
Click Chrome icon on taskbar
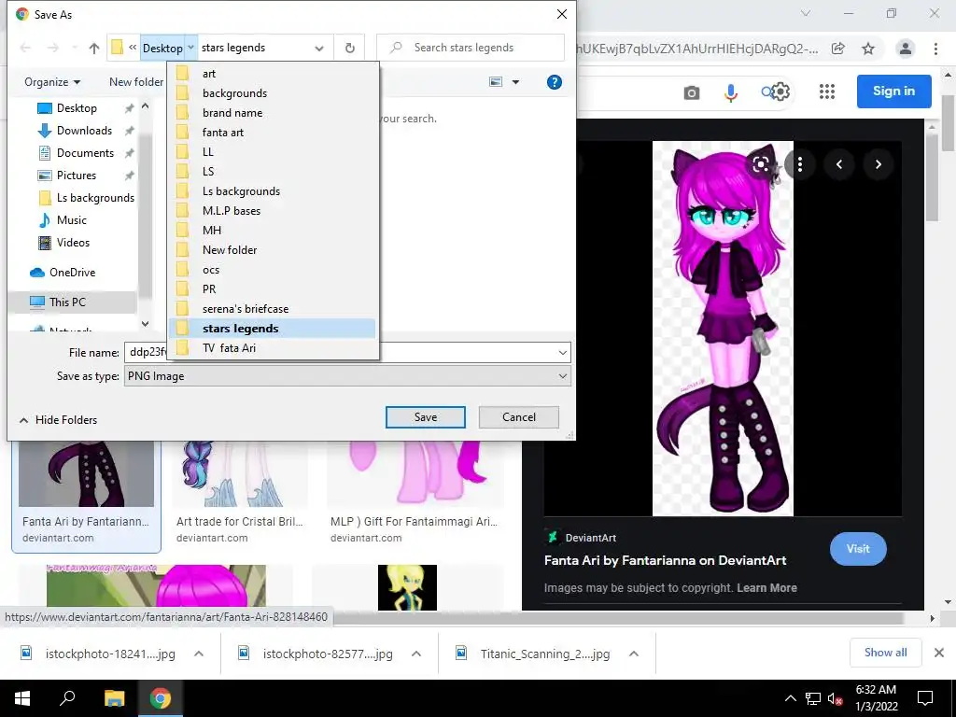[x=161, y=698]
